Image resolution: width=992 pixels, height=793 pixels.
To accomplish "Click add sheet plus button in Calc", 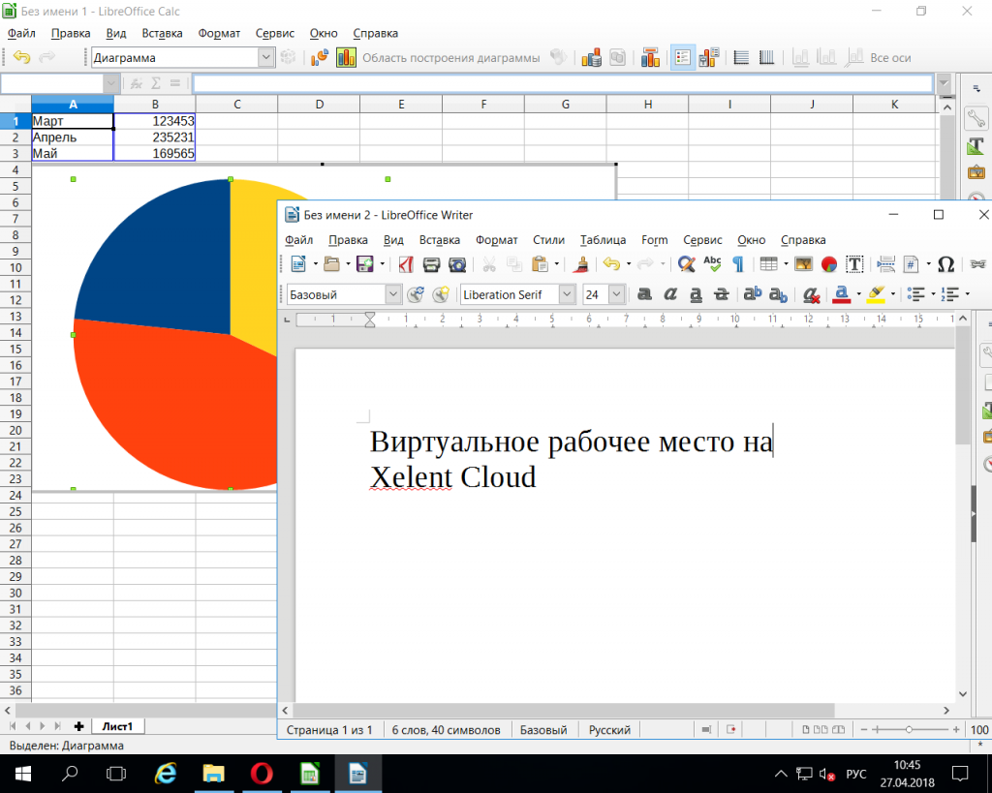I will [78, 726].
